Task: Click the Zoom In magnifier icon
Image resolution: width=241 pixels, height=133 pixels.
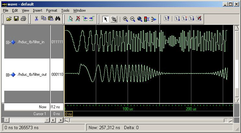Action: [x=125, y=19]
